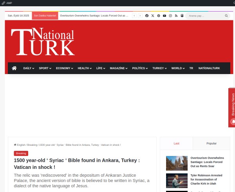Expand the ECONOMY menu
Viewport: 235px width, 192px height.
(65, 68)
